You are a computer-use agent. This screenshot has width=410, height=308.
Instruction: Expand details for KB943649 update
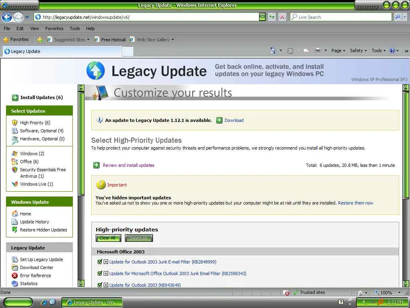(106, 285)
